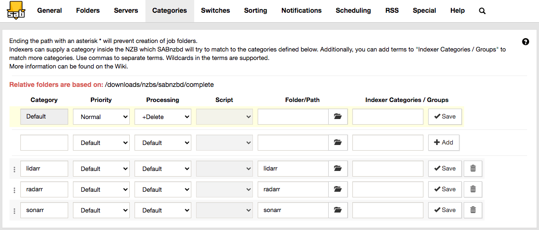Image resolution: width=539 pixels, height=230 pixels.
Task: Delete the sonarr category with trash icon
Action: [473, 210]
